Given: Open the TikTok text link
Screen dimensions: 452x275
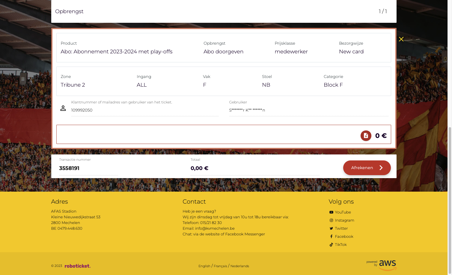Looking at the screenshot, I should tap(341, 245).
